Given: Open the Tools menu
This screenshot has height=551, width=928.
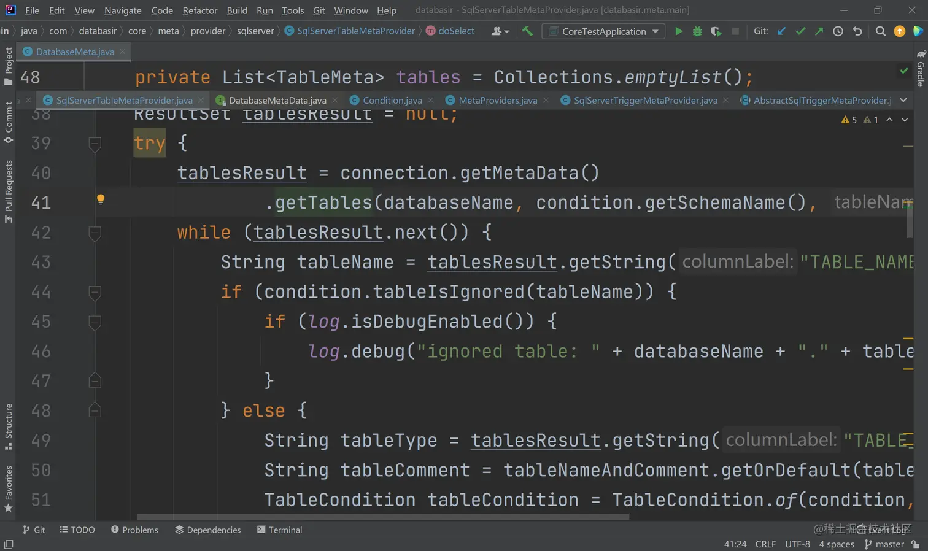Looking at the screenshot, I should (293, 10).
